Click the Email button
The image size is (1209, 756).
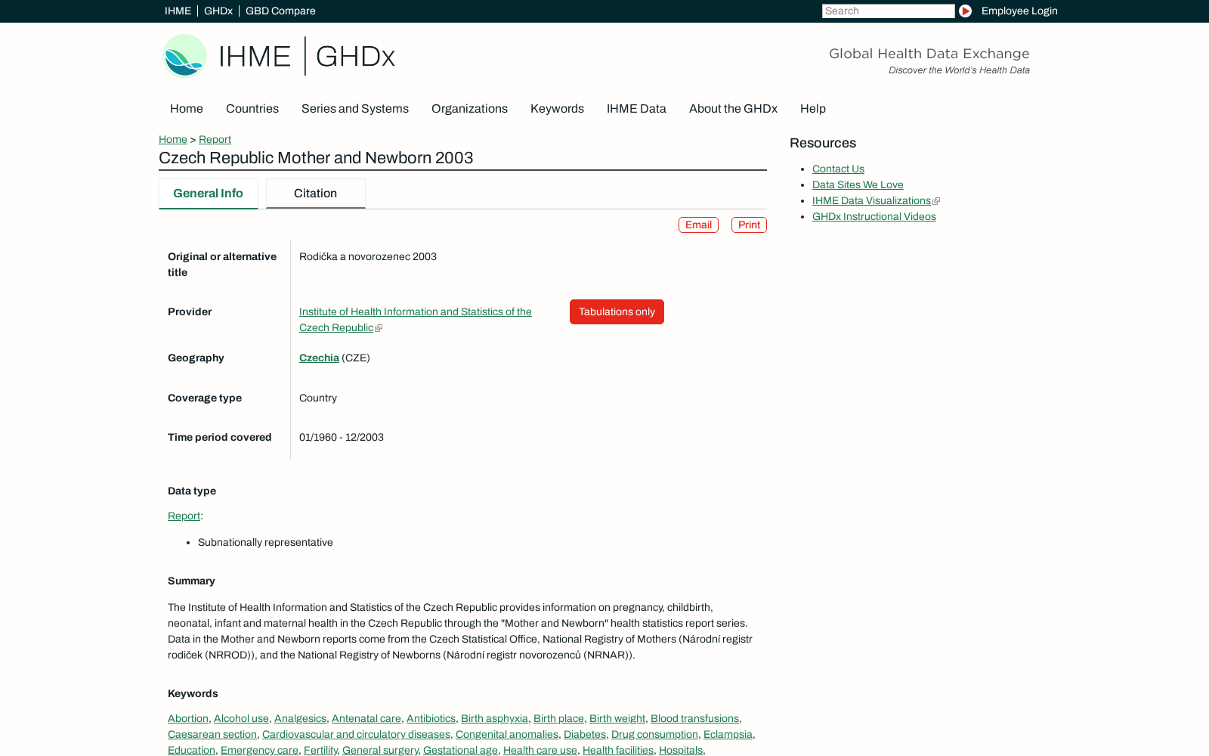(698, 225)
